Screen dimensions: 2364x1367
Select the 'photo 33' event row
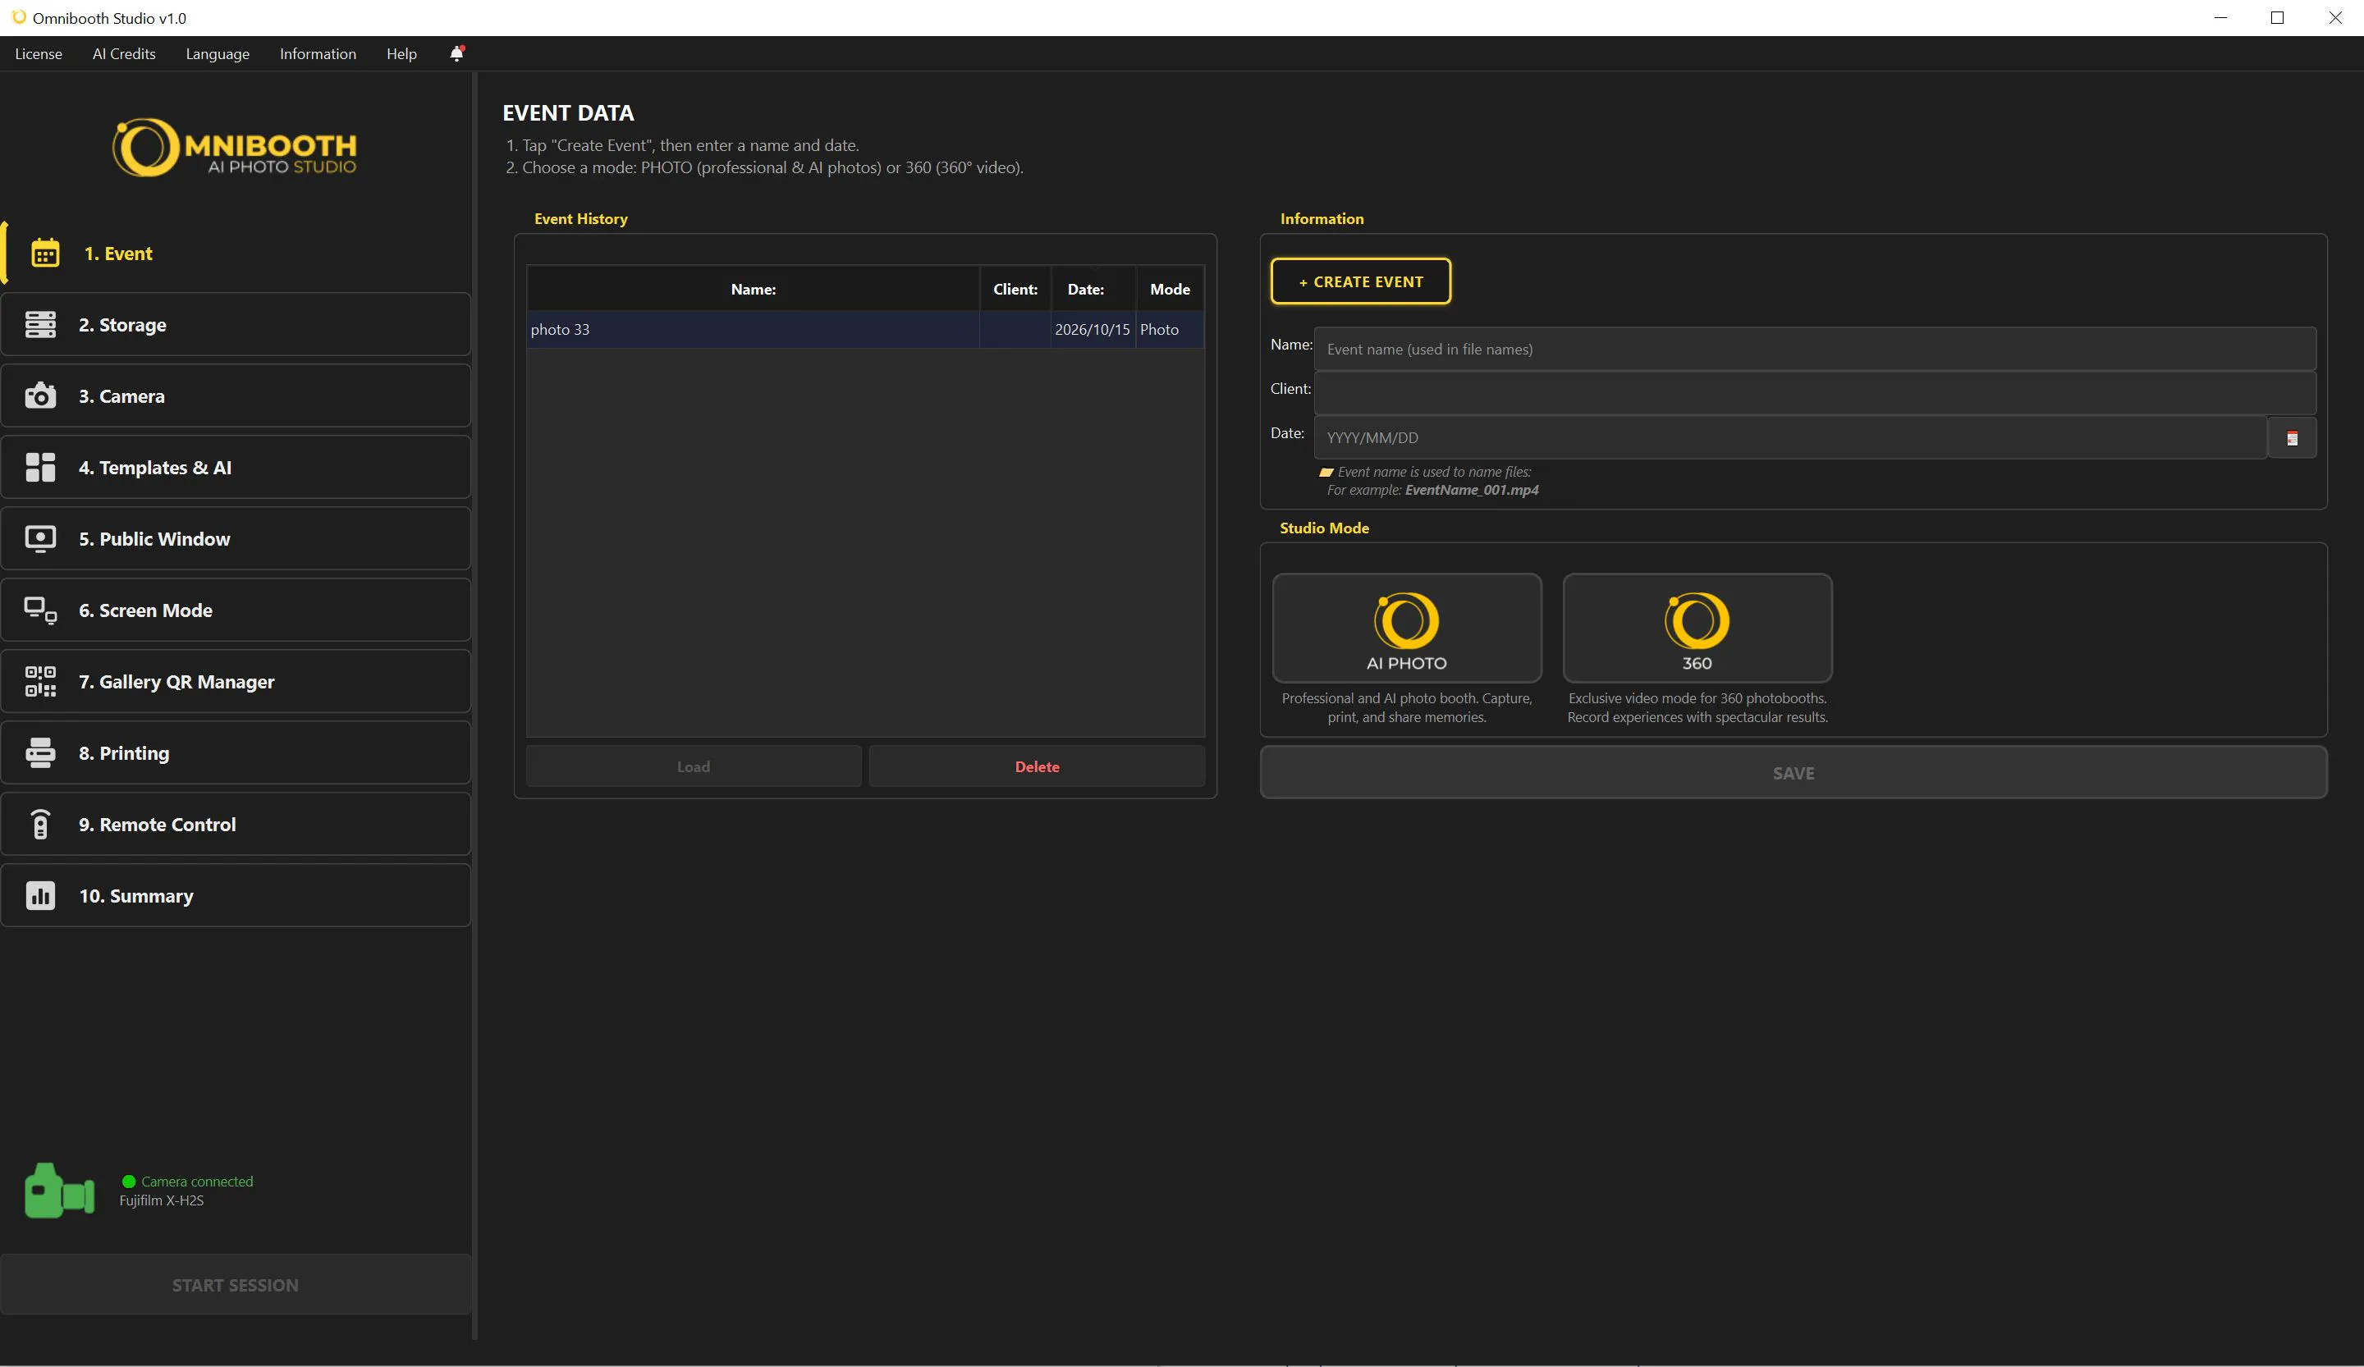coord(865,329)
